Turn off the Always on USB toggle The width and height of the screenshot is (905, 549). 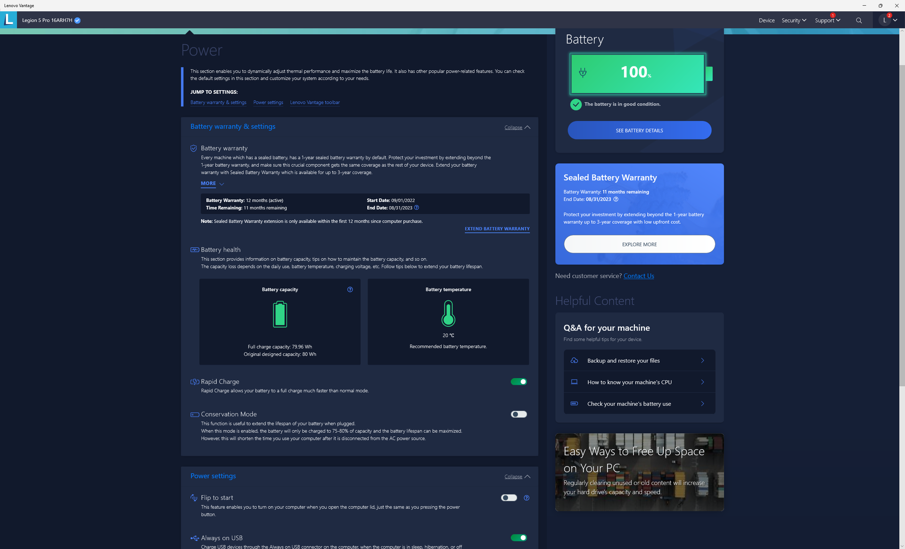(518, 538)
